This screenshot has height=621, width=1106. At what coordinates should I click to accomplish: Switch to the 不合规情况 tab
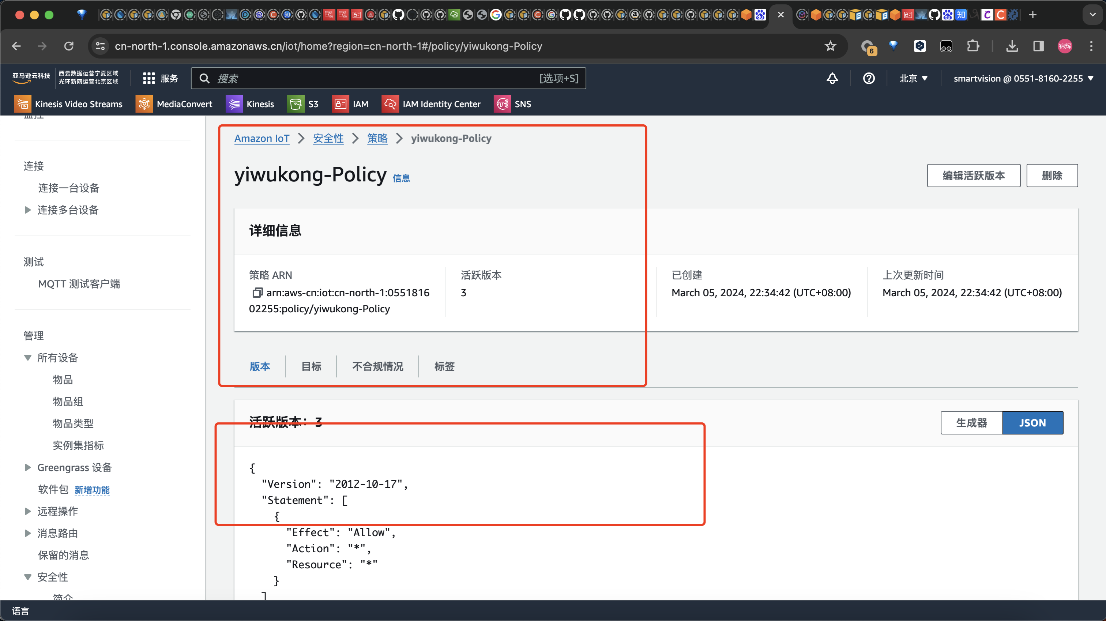pos(378,366)
